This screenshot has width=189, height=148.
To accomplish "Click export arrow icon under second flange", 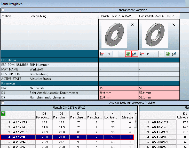I will pos(174,54).
